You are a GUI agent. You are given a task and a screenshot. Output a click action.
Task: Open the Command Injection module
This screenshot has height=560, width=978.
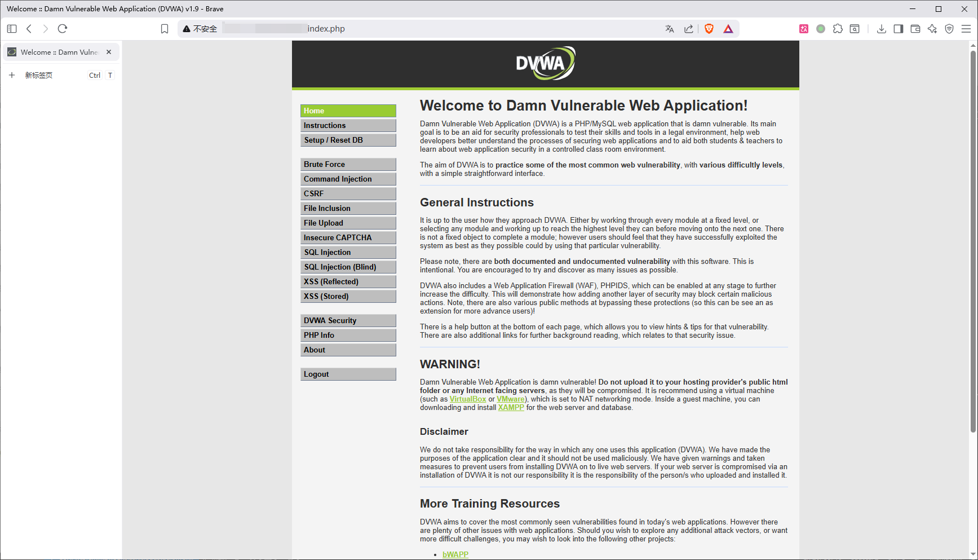(x=348, y=179)
